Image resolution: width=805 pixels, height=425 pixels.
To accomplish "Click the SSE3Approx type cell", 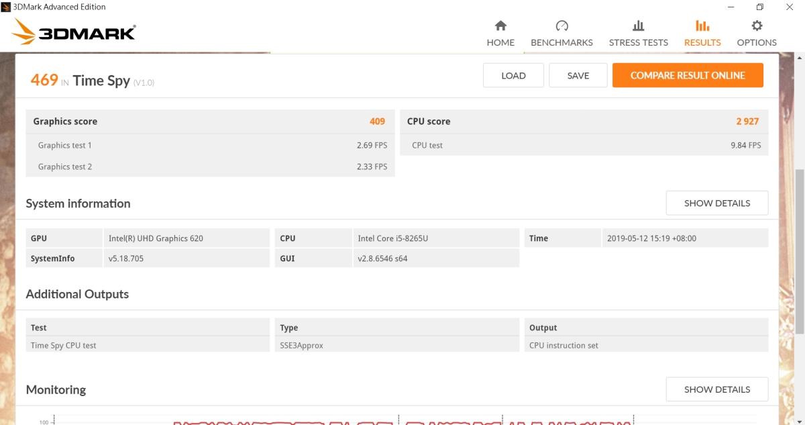I will [397, 345].
